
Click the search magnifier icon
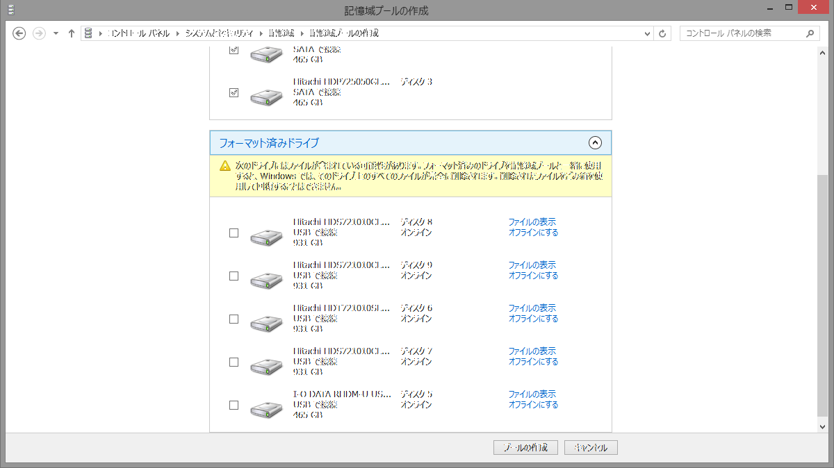[810, 33]
